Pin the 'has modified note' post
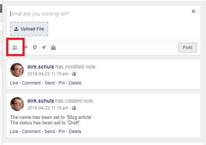206x145 pixels. 62,83
